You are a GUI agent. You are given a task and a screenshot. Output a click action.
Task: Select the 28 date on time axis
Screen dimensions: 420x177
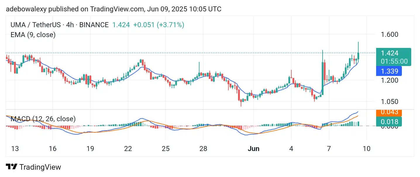(203, 149)
